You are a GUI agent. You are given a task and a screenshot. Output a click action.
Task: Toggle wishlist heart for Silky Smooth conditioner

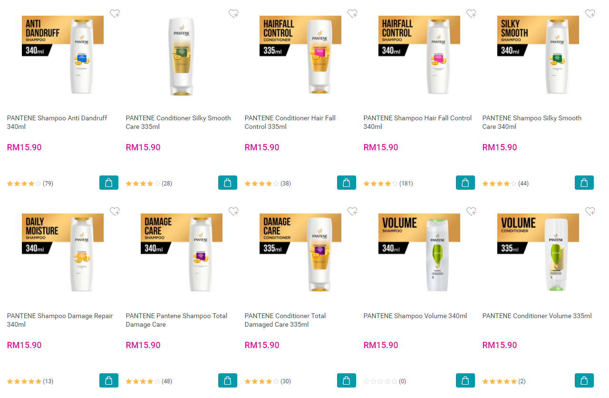233,13
